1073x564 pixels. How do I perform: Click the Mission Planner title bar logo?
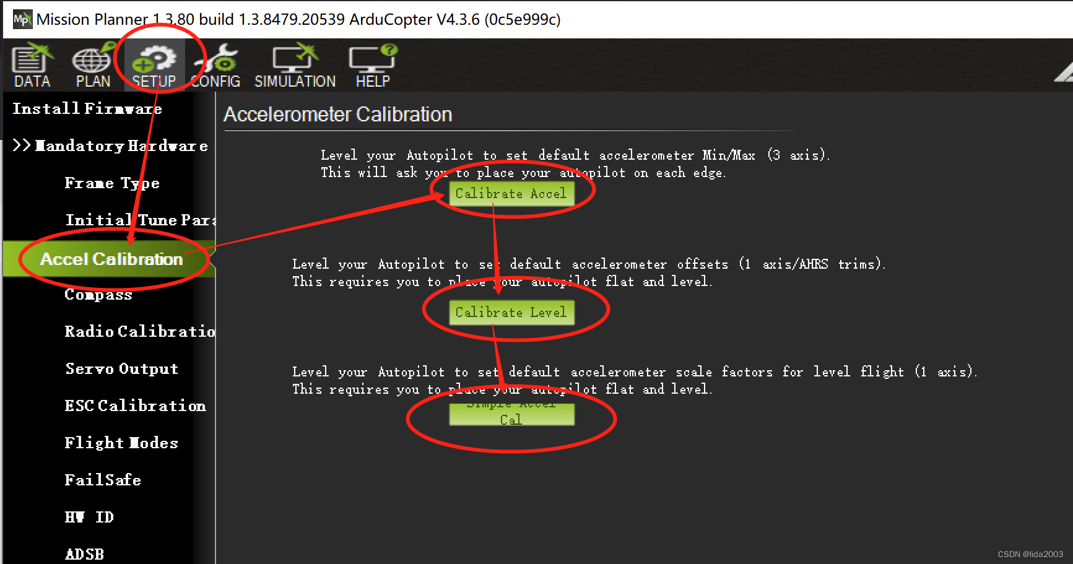(x=22, y=19)
